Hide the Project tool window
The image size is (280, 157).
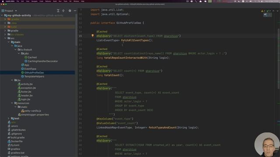[75, 11]
